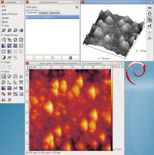This screenshot has width=154, height=155.
Task: Collapse the Tools section expander
Action: click(2, 72)
